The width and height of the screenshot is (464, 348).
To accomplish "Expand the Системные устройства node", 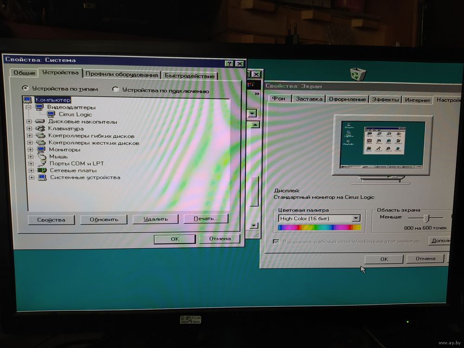I will pyautogui.click(x=32, y=178).
